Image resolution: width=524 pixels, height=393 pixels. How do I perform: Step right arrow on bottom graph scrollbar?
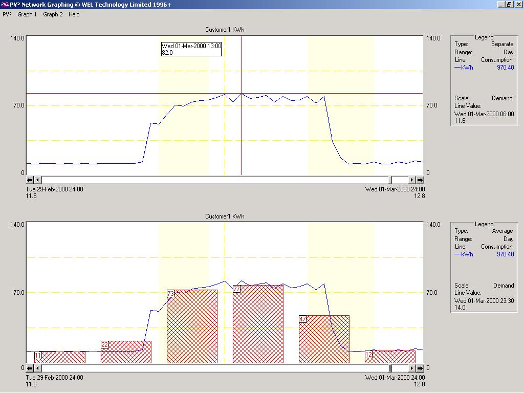tap(412, 368)
